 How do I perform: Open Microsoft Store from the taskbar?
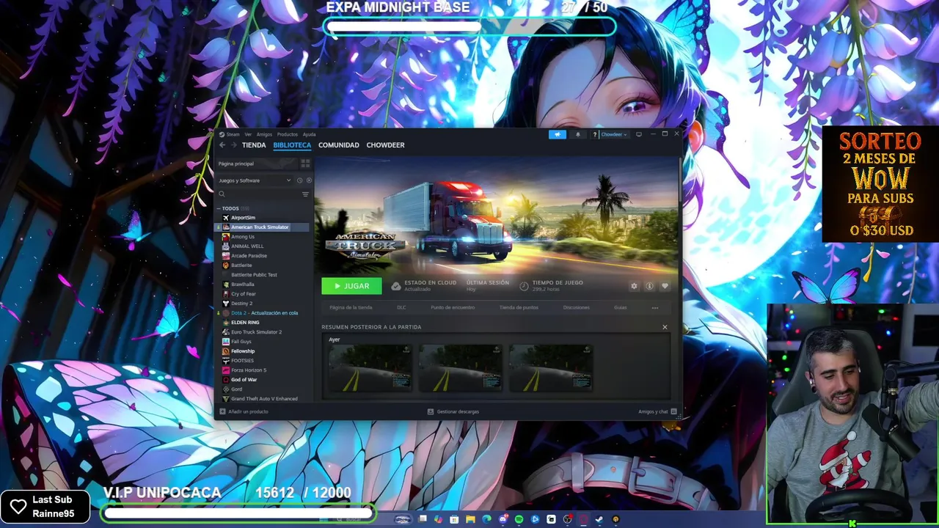[454, 520]
